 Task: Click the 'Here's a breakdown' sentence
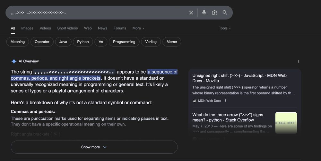[81, 103]
